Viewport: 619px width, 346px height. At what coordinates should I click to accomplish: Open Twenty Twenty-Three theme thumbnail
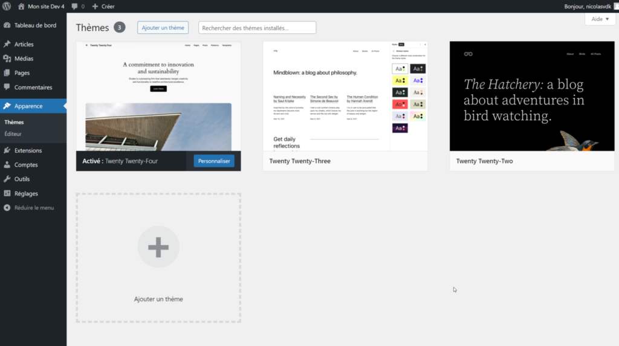click(345, 96)
